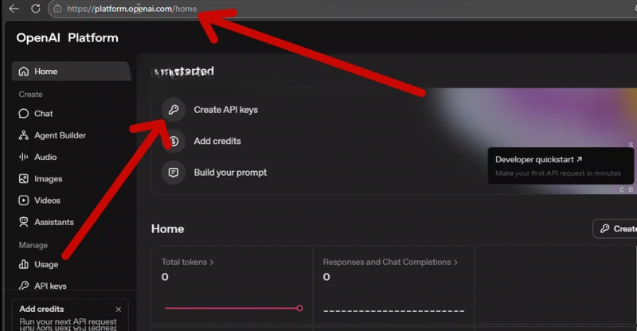Click the Responses and Chat Completions value 0
This screenshot has height=331, width=637.
click(326, 277)
